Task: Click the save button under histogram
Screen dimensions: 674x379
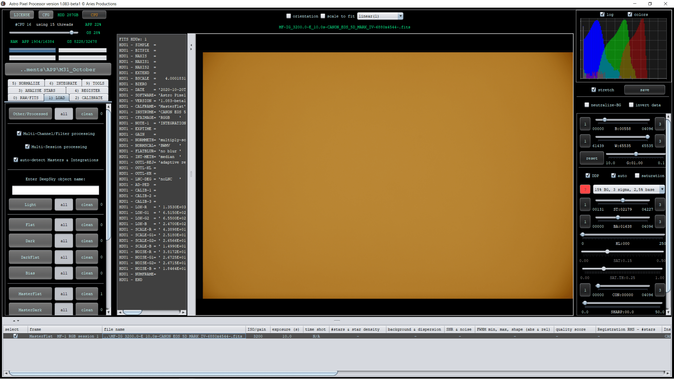Action: pos(644,90)
